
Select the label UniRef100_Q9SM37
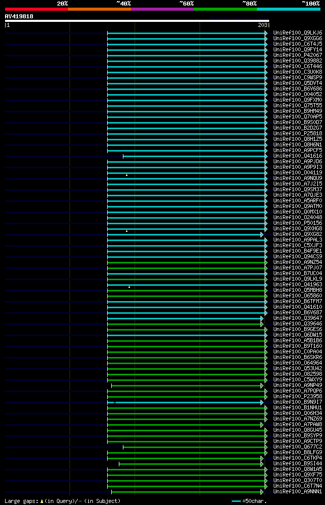[x=298, y=189]
